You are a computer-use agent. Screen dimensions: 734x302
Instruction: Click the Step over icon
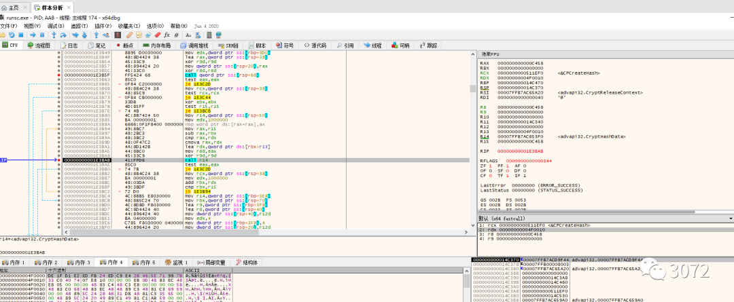pos(63,35)
